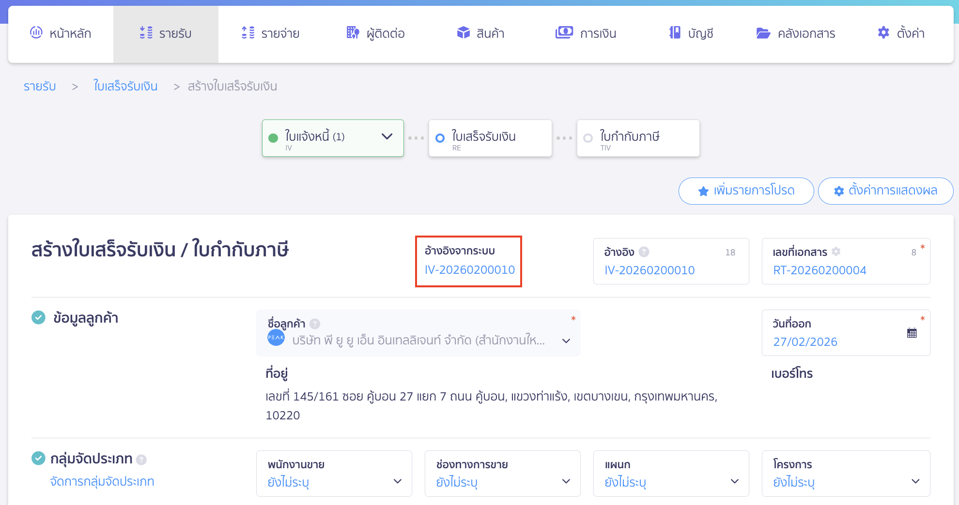Open the คลังเอกสาร document storage icon

pos(763,33)
